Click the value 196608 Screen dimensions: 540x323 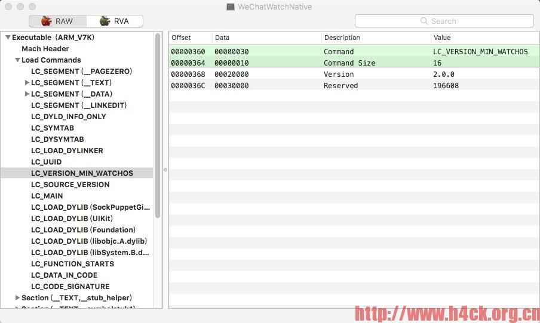[x=446, y=86]
